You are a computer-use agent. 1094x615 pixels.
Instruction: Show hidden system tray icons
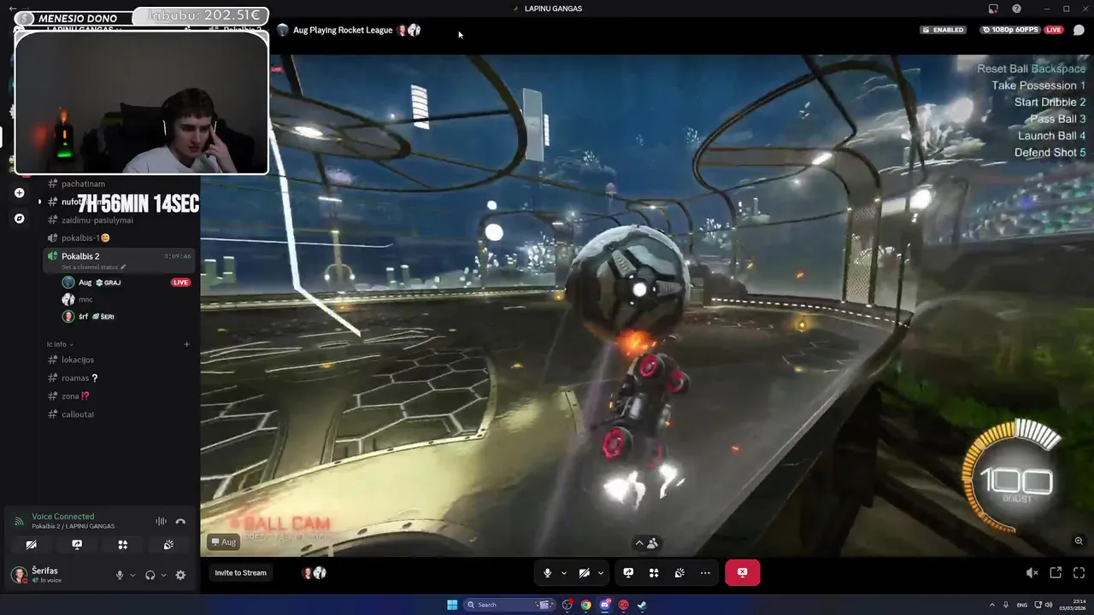993,605
